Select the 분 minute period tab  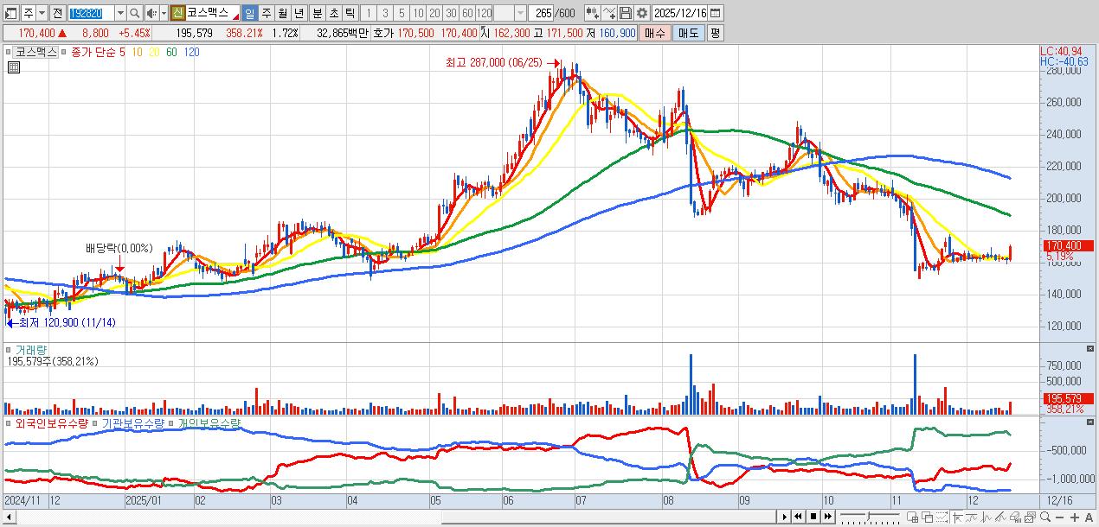click(x=316, y=13)
